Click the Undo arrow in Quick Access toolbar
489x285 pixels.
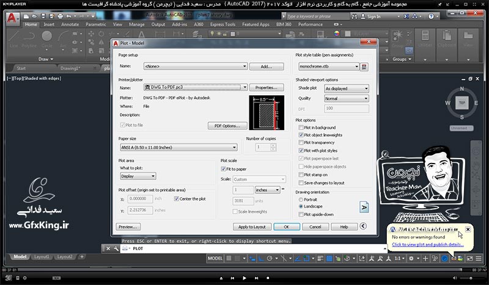[x=69, y=16]
